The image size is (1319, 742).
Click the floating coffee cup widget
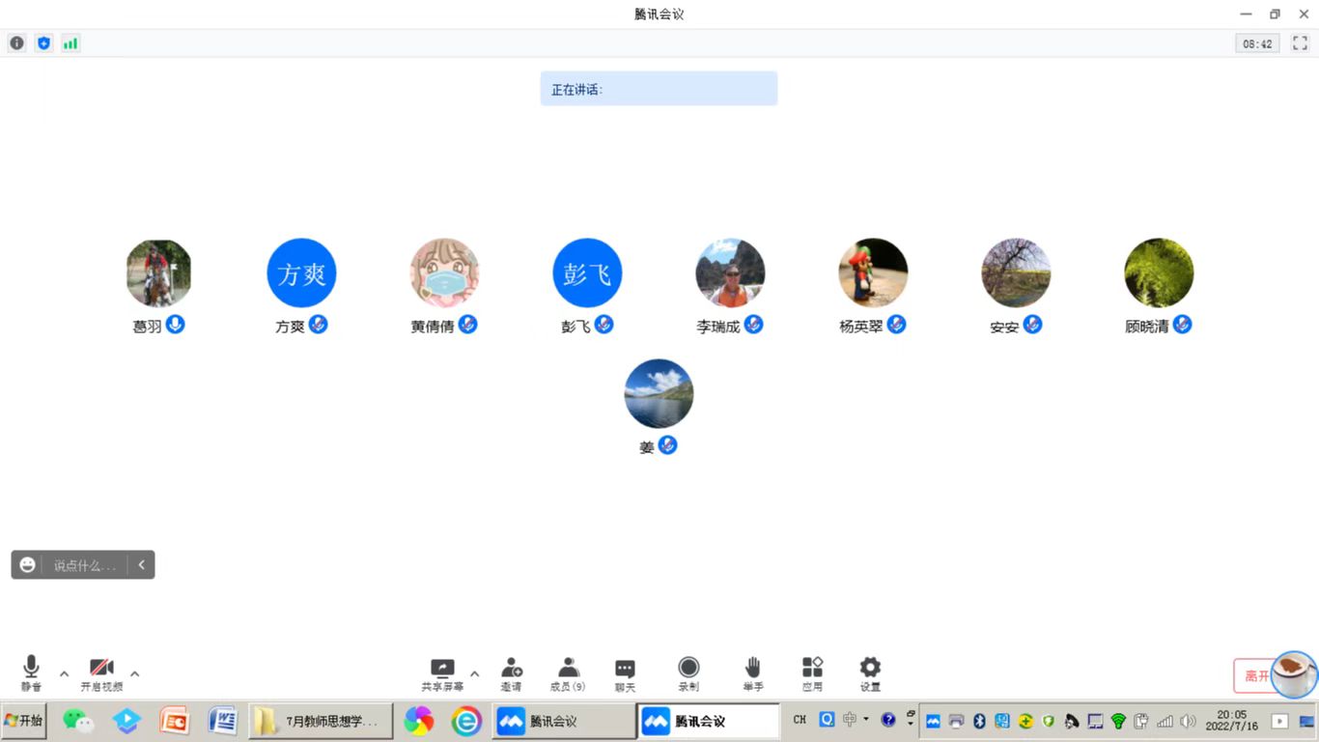pyautogui.click(x=1294, y=673)
